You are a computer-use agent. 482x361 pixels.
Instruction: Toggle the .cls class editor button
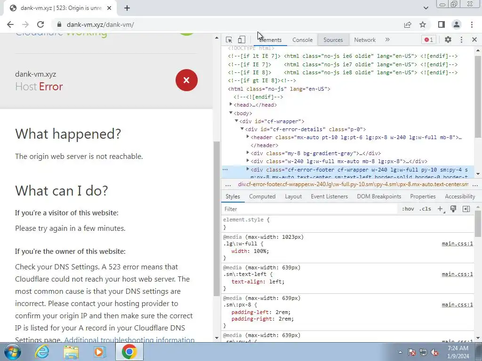tap(425, 209)
